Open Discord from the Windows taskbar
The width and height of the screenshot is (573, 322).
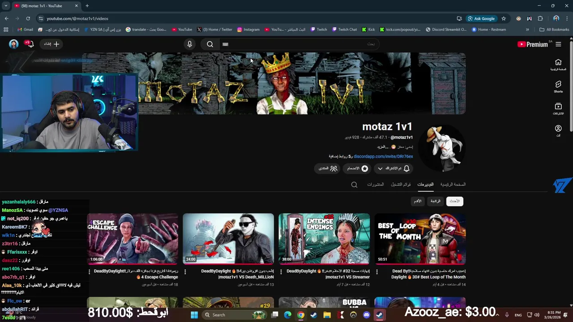tap(366, 315)
